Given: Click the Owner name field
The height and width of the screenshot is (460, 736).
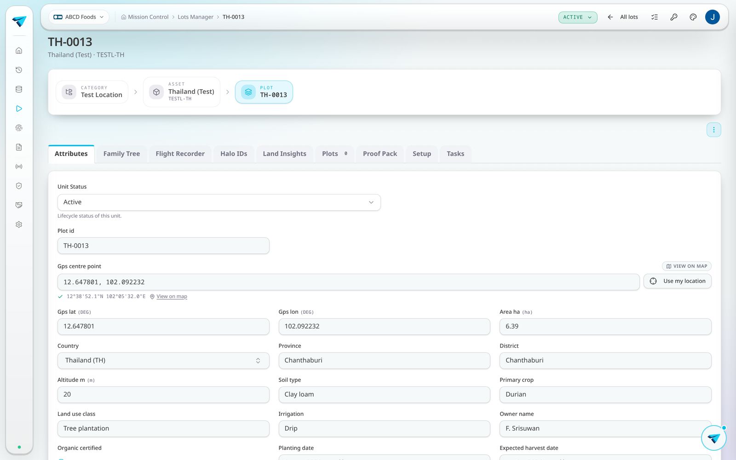Looking at the screenshot, I should point(605,429).
